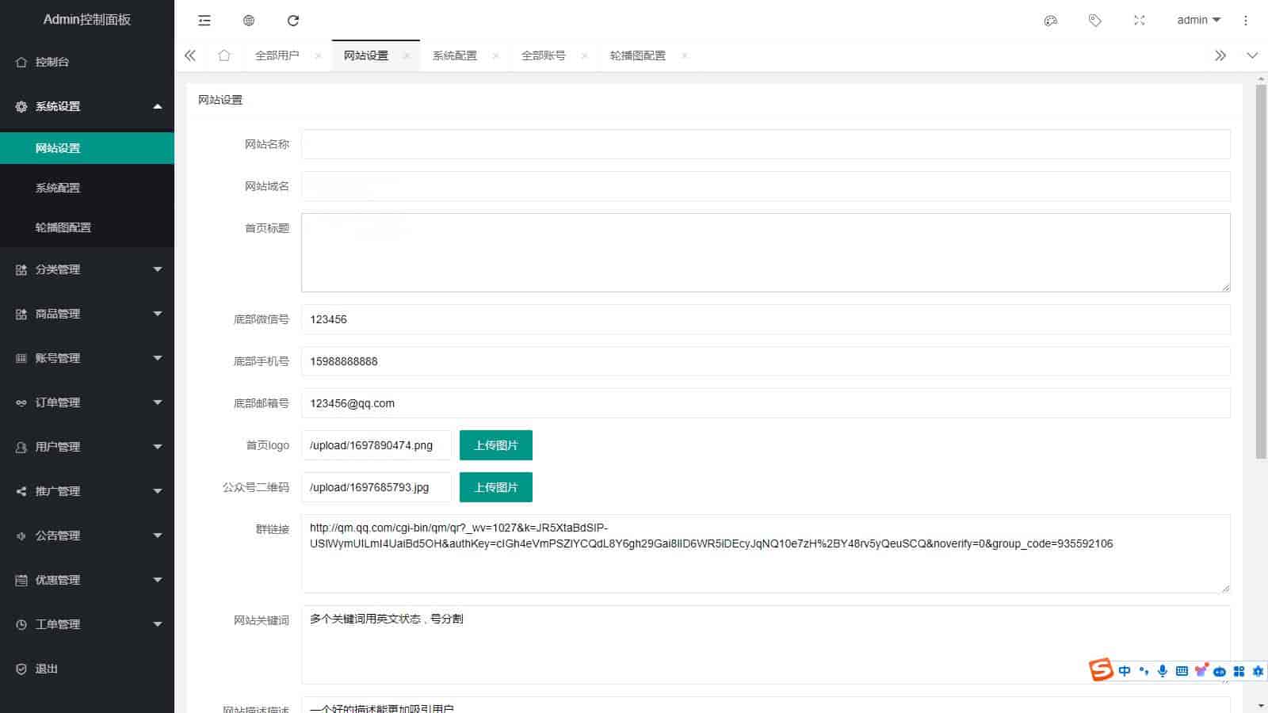Click the sidebar collapse menu icon
This screenshot has width=1268, height=713.
coord(204,21)
